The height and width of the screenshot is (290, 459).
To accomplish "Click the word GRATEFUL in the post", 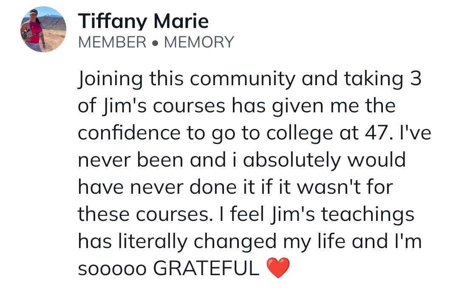I will (x=207, y=268).
